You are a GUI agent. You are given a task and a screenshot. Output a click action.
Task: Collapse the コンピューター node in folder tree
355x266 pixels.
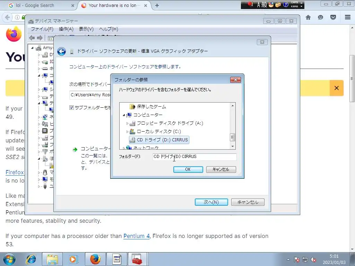pyautogui.click(x=124, y=115)
